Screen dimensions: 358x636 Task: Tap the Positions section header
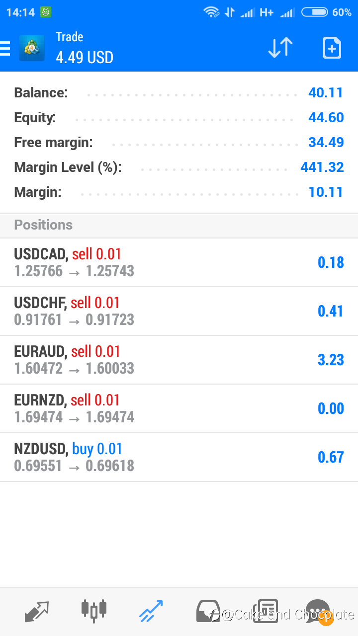(x=179, y=225)
